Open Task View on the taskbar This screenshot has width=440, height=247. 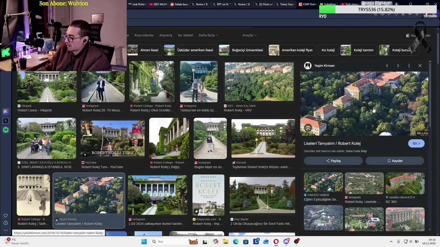(205, 242)
